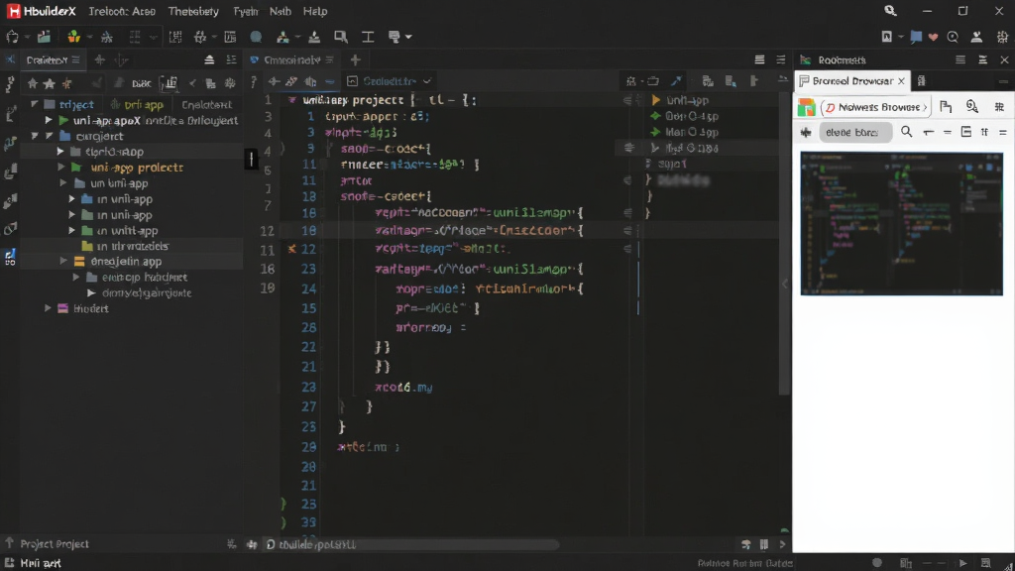Click the text cursor I-beam toolbar icon
Viewport: 1015px width, 571px height.
coord(368,37)
